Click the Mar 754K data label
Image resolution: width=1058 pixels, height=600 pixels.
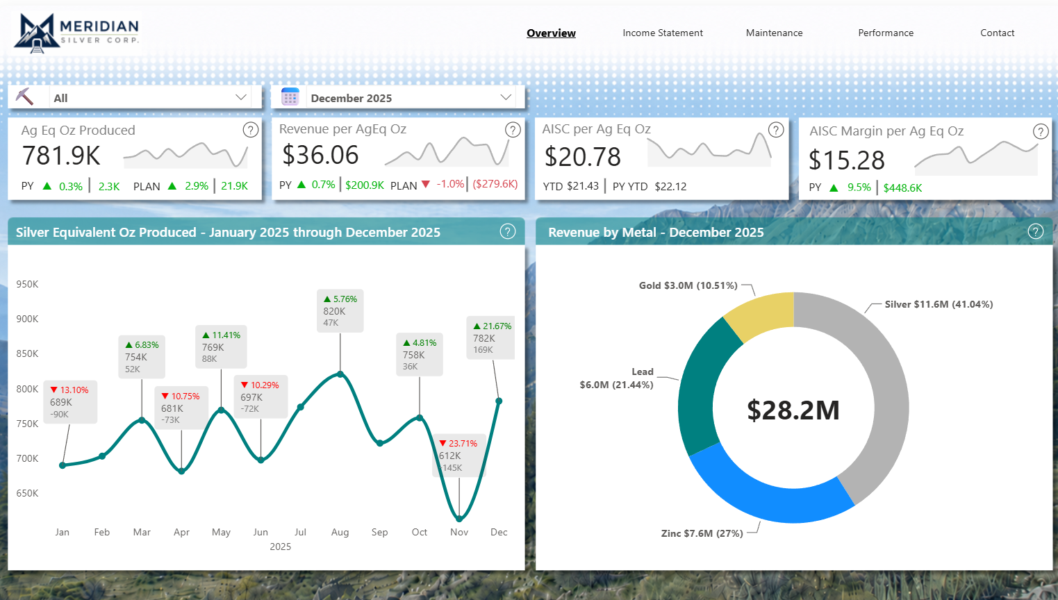142,357
